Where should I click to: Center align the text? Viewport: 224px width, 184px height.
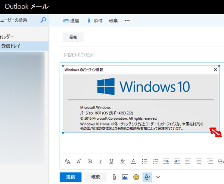click(x=199, y=161)
